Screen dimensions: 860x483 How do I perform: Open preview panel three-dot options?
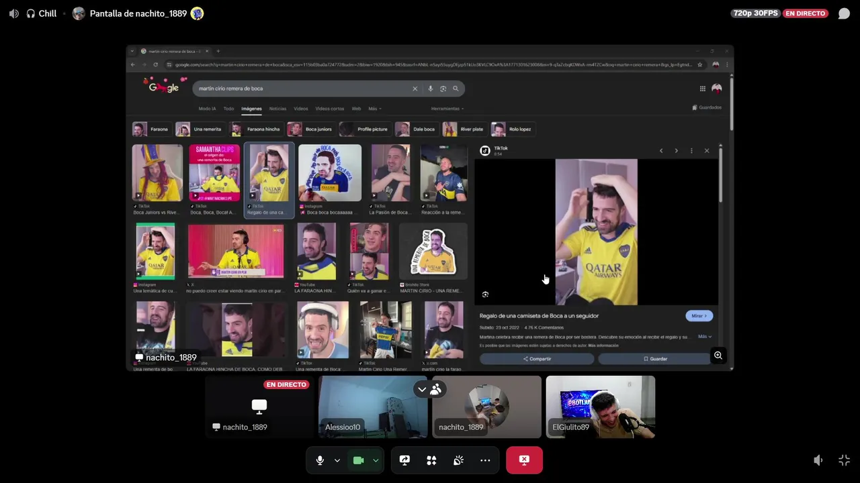coord(691,151)
